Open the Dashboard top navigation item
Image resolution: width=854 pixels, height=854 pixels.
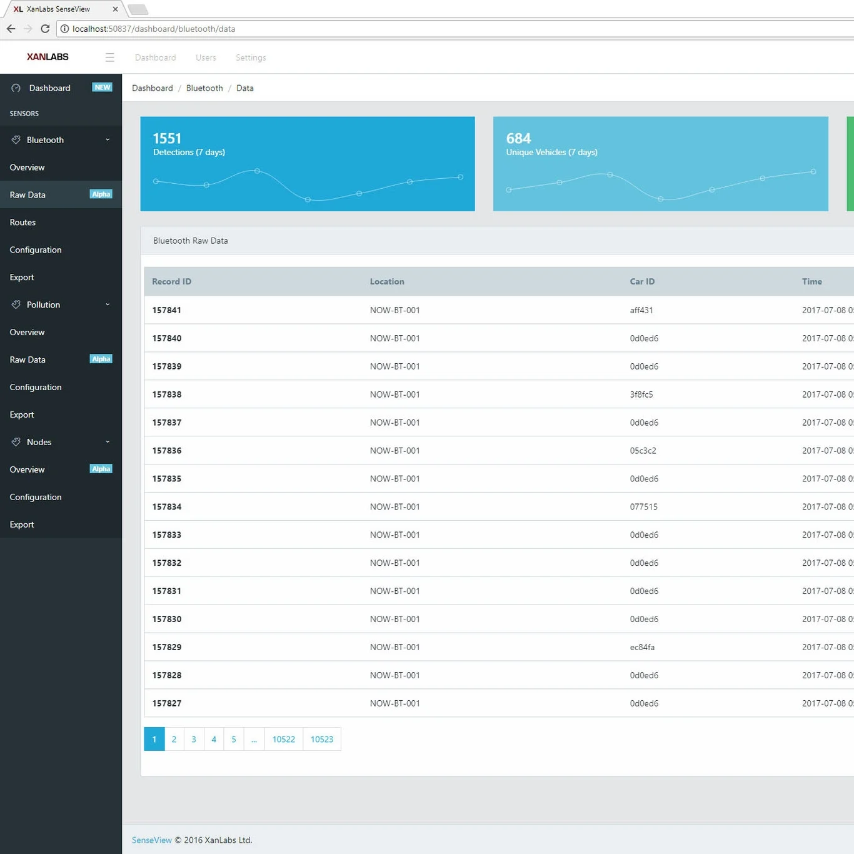pyautogui.click(x=156, y=58)
